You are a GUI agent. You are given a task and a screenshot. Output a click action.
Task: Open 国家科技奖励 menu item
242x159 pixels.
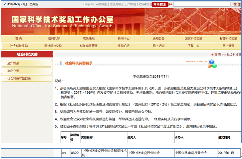tap(193, 38)
